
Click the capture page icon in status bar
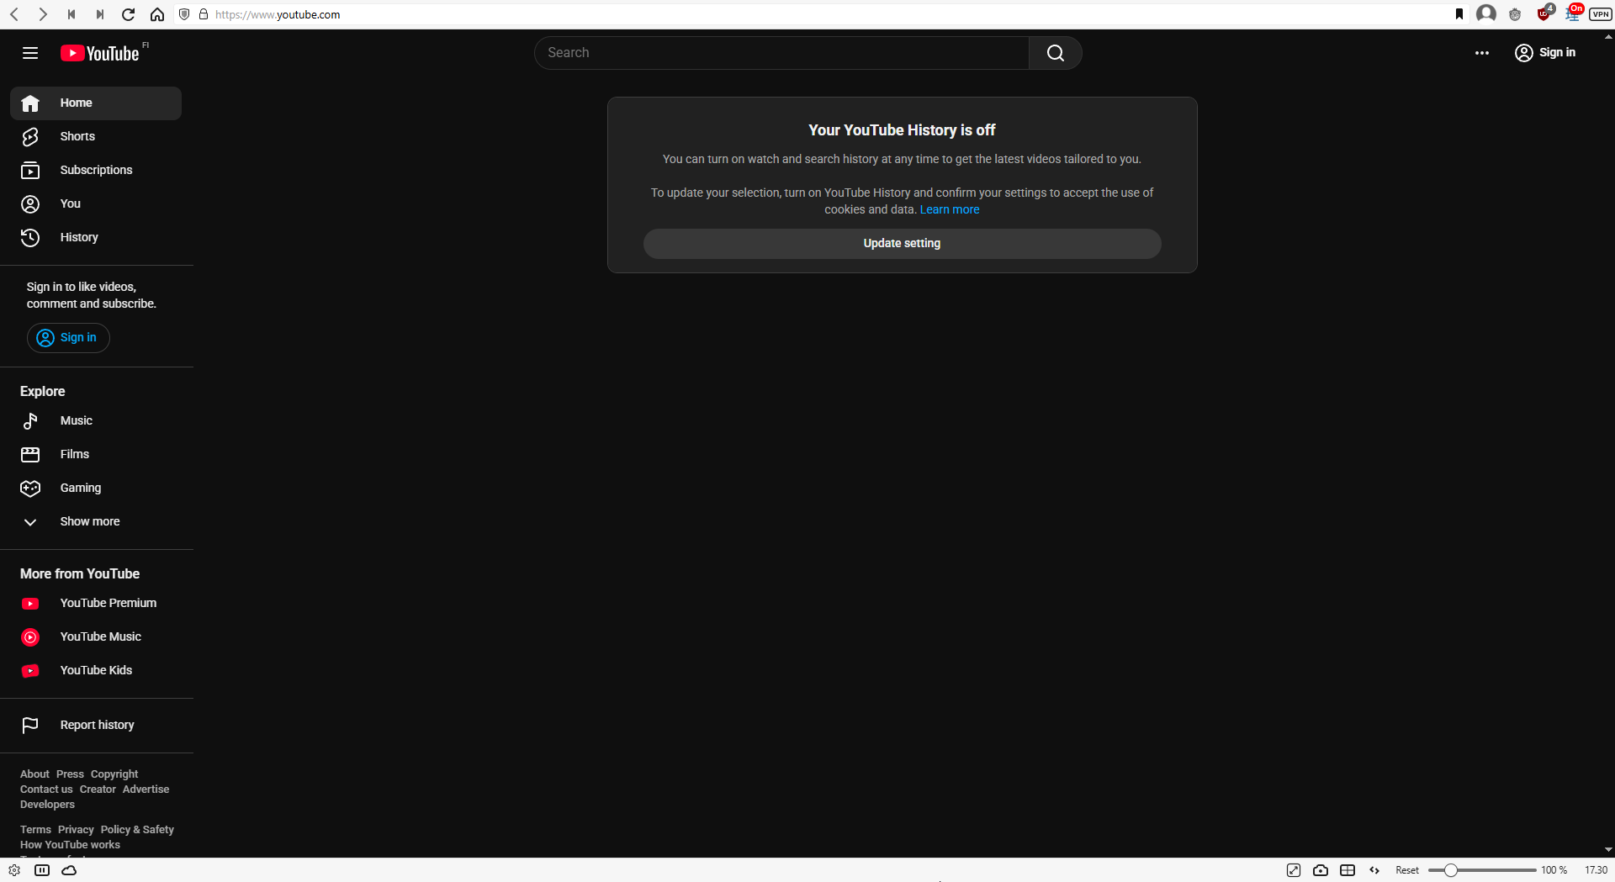pos(1294,870)
